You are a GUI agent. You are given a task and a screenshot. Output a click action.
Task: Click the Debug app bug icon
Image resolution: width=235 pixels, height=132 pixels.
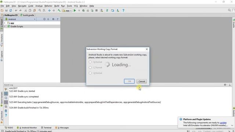83,11
